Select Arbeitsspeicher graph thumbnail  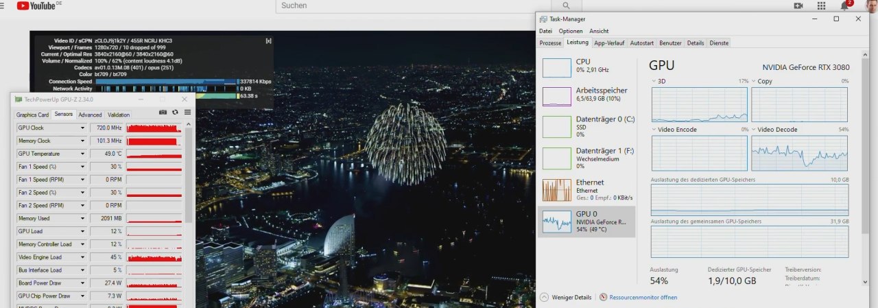click(x=557, y=96)
